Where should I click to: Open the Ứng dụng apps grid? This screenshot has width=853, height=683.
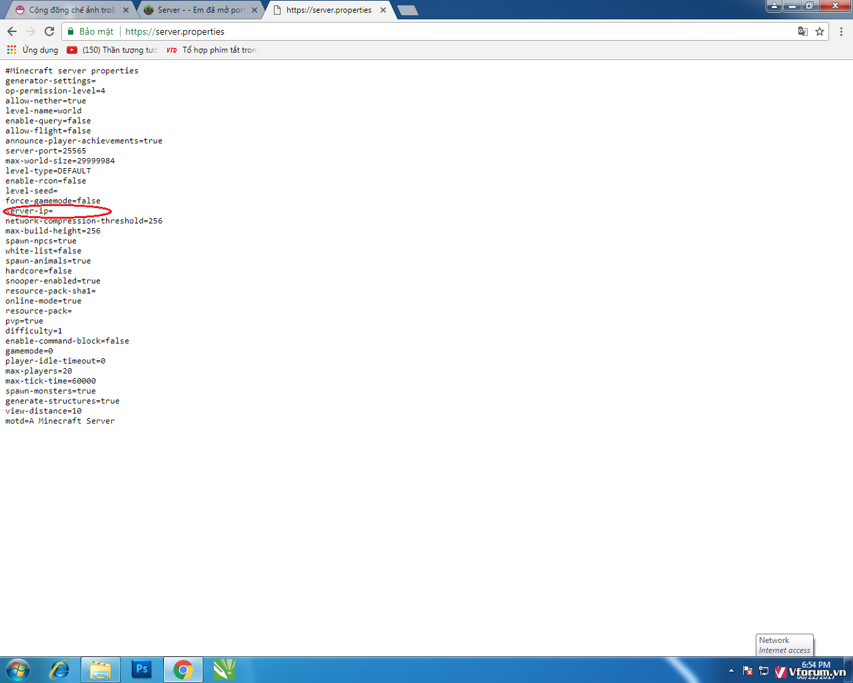pyautogui.click(x=33, y=50)
